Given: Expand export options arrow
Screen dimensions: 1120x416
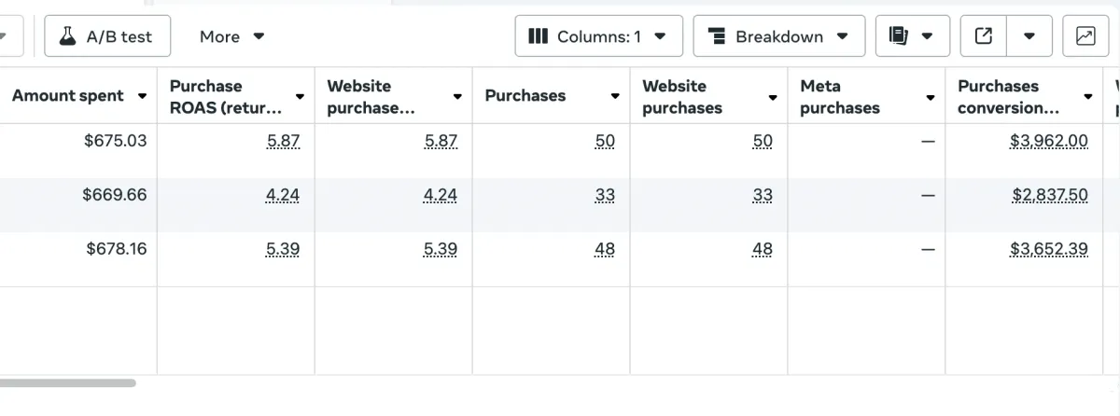Looking at the screenshot, I should pyautogui.click(x=1029, y=36).
